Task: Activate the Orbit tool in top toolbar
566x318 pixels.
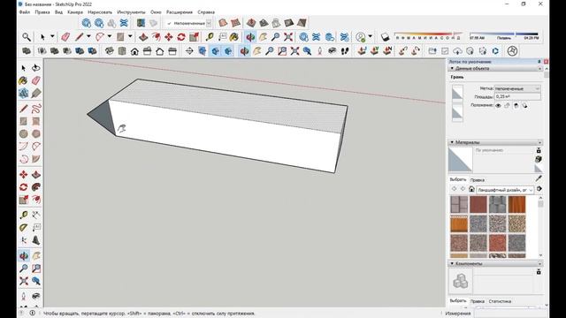Action: [249, 37]
